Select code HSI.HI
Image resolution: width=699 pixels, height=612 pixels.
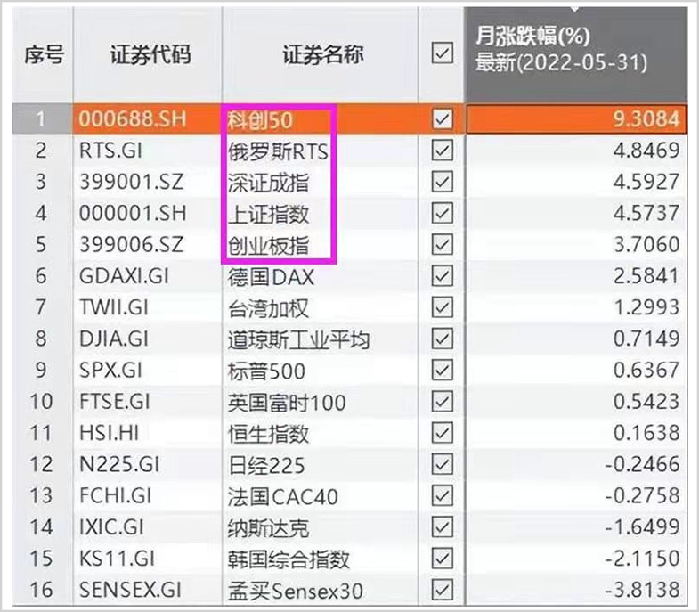click(x=110, y=433)
